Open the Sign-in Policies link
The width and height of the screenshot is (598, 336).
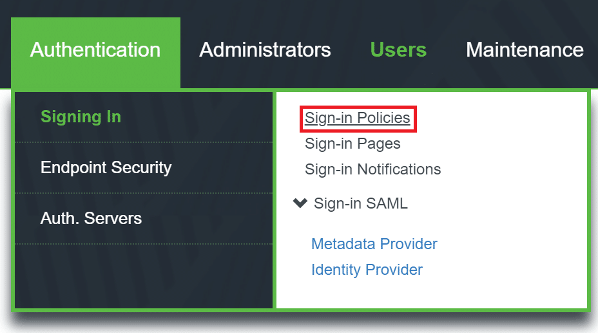click(358, 118)
